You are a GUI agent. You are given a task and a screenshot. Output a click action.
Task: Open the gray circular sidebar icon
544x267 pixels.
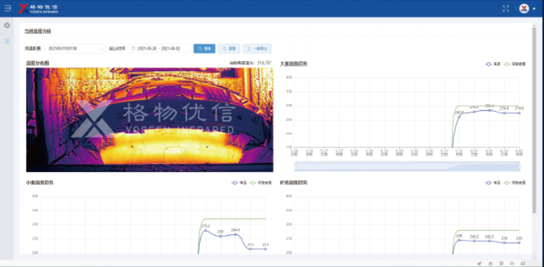(x=7, y=25)
